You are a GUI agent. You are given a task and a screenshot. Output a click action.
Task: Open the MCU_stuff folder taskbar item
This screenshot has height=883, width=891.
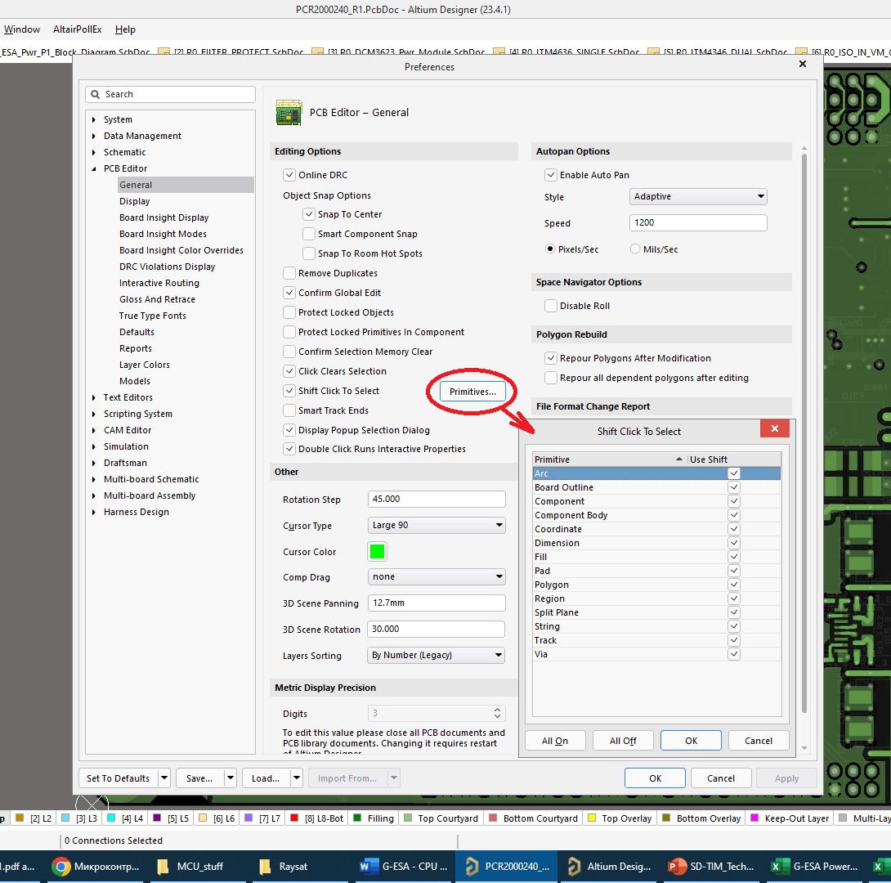click(x=190, y=867)
